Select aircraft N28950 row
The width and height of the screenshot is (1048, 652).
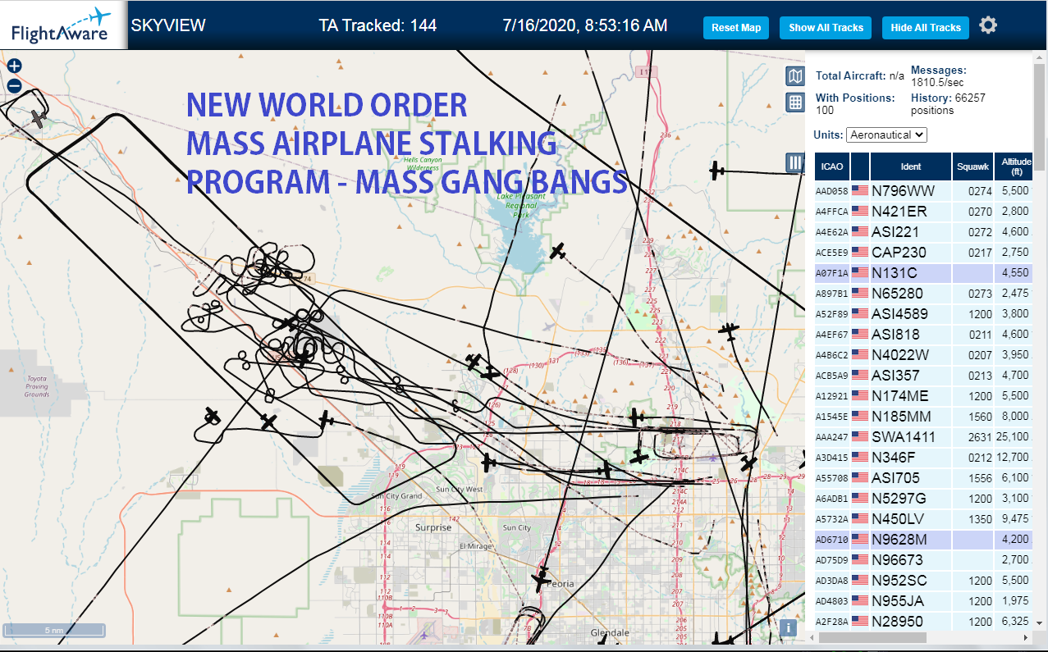pos(923,621)
